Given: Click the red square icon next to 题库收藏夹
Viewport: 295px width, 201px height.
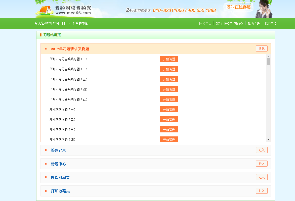Looking at the screenshot, I should (46, 177).
